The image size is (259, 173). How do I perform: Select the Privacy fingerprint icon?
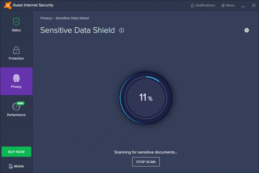coord(16,78)
